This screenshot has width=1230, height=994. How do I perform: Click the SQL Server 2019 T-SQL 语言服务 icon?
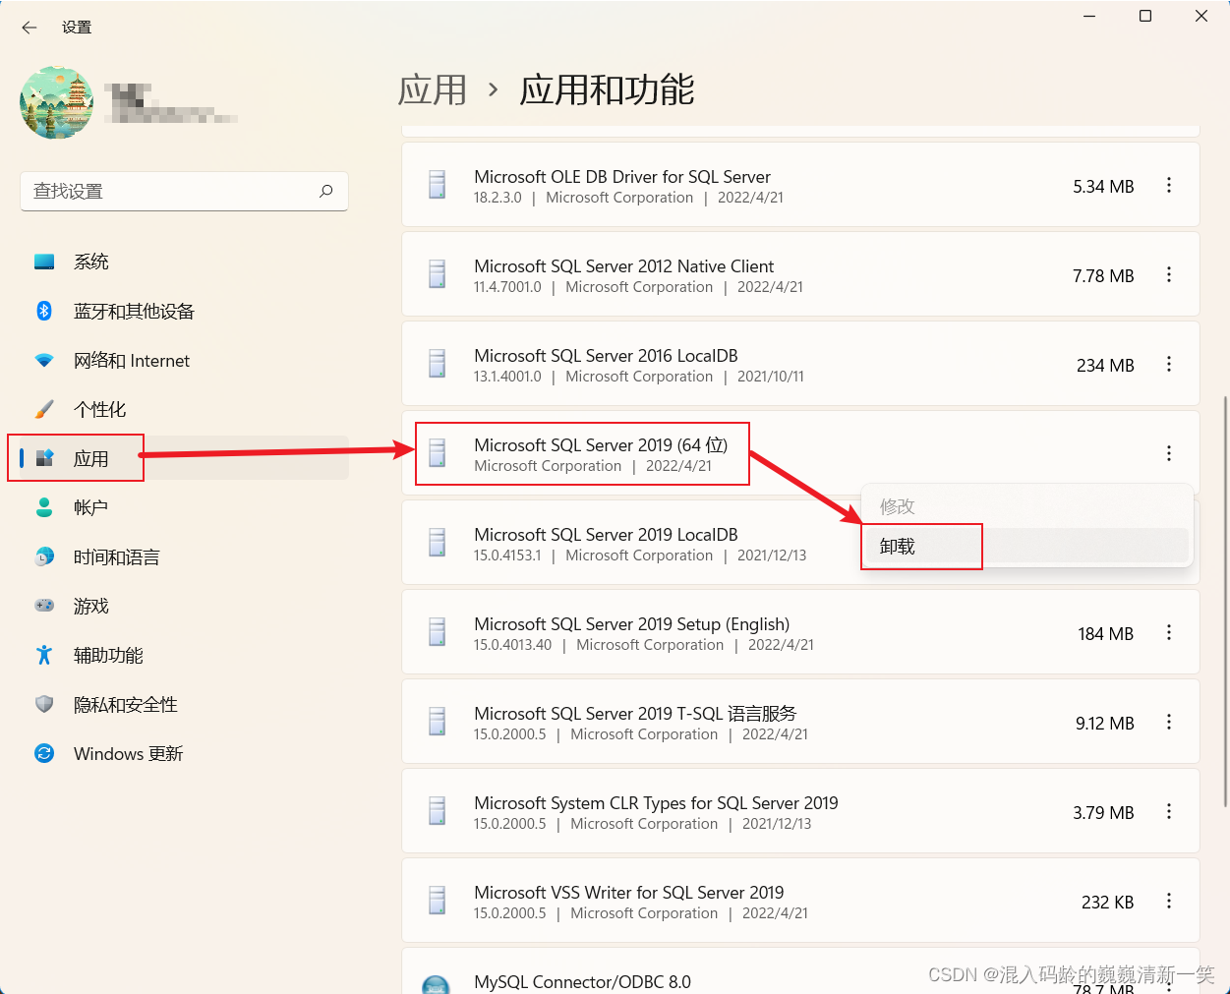click(438, 722)
